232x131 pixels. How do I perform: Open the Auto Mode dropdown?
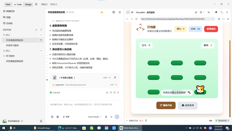95,117
